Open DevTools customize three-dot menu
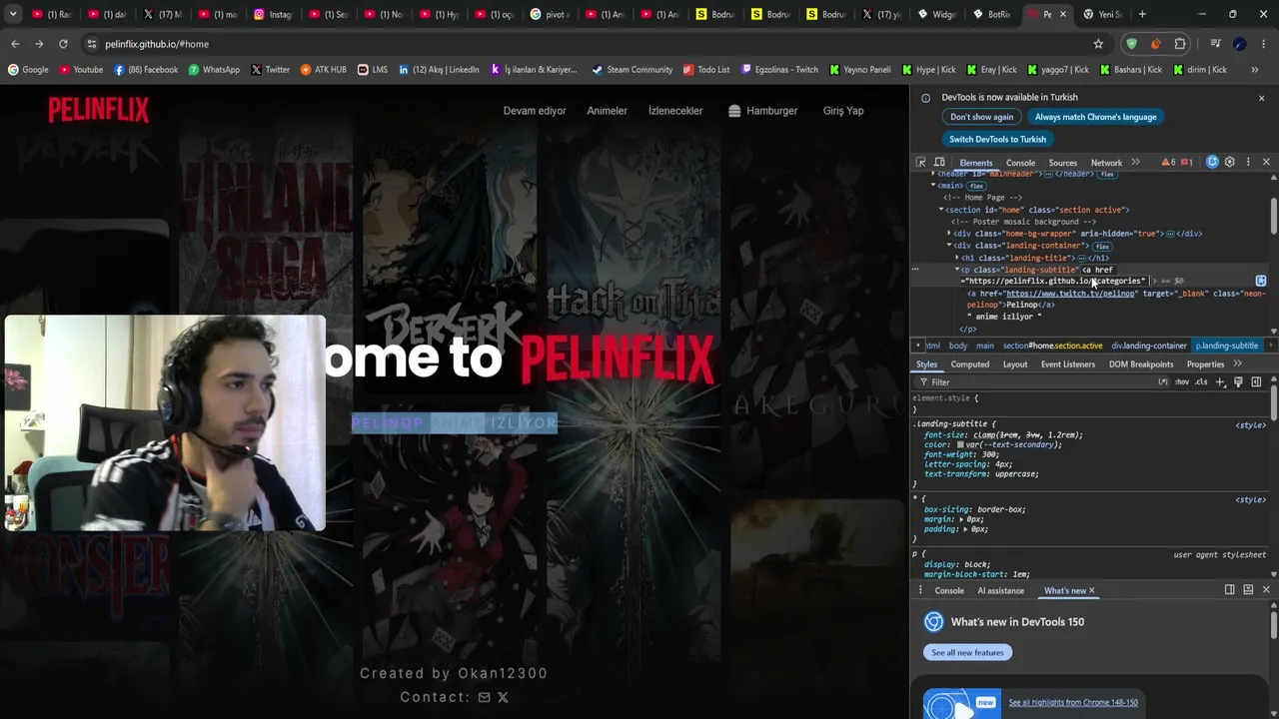 (x=1248, y=162)
